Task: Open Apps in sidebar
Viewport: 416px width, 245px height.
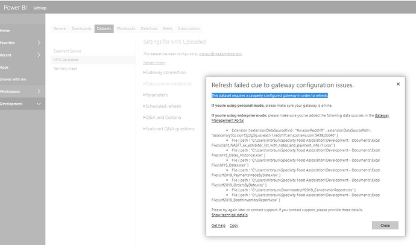Action: pyautogui.click(x=4, y=67)
